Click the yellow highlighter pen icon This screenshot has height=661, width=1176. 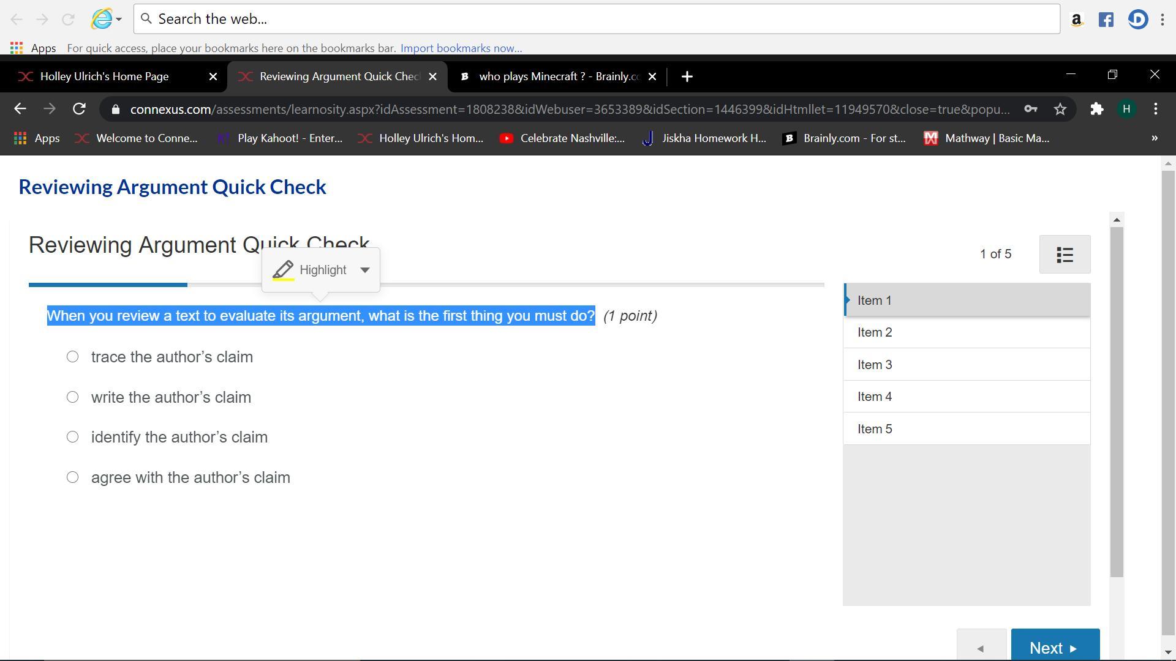(283, 270)
